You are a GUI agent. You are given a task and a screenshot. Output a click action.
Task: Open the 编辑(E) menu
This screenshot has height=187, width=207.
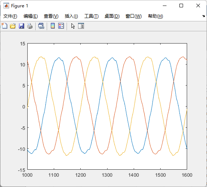(x=31, y=16)
